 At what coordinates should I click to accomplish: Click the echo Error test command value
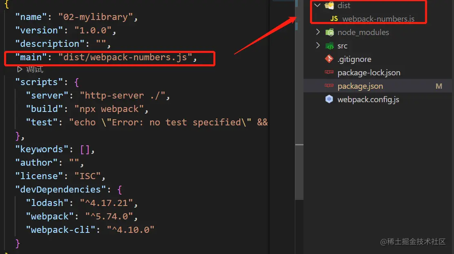point(168,122)
